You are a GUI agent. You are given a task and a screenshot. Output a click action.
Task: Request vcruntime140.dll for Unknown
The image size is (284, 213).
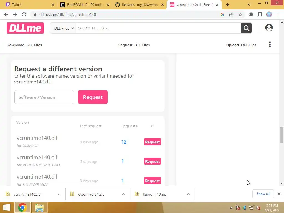coord(152,142)
